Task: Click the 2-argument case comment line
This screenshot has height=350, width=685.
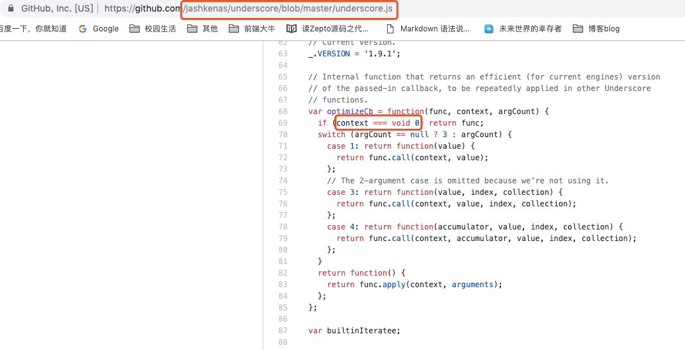Action: click(467, 181)
